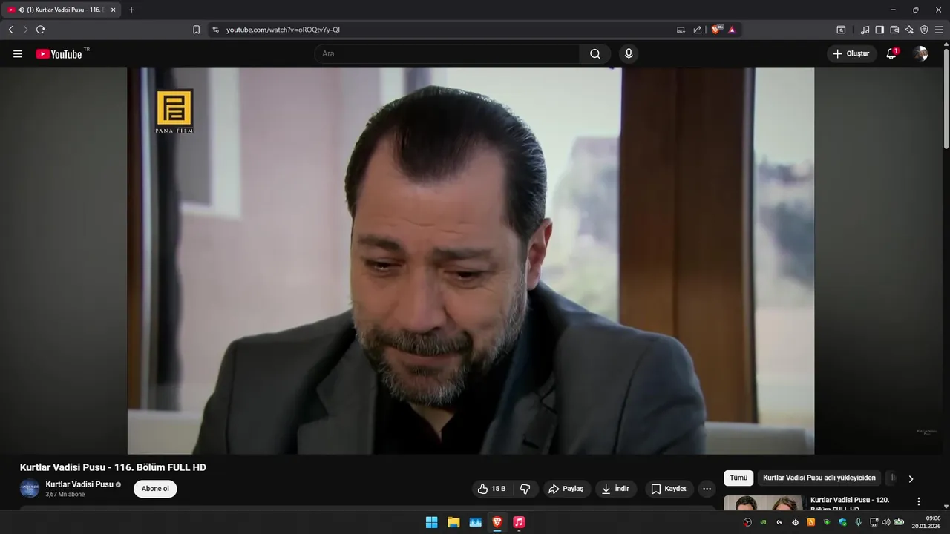Image resolution: width=950 pixels, height=534 pixels.
Task: Open Brave Shields lion icon
Action: pos(716,30)
